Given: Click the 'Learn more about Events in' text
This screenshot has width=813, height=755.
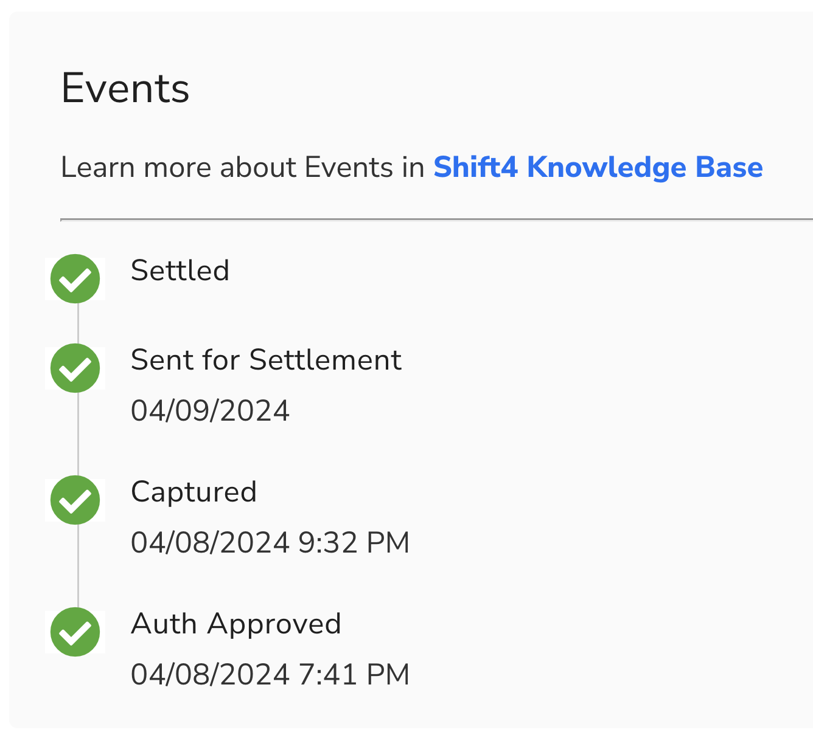Looking at the screenshot, I should 242,167.
